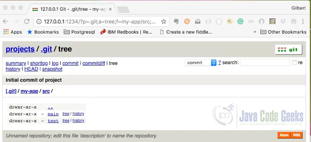Click src in the breadcrumb path

[46, 91]
